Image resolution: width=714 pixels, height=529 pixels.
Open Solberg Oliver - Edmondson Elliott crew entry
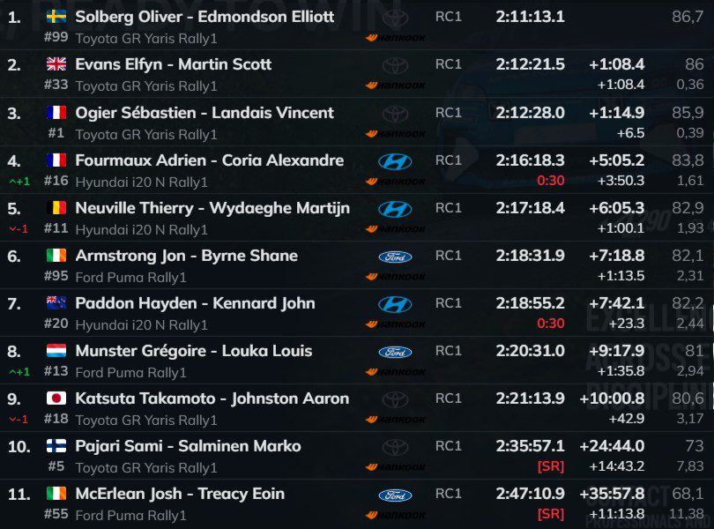(x=205, y=17)
